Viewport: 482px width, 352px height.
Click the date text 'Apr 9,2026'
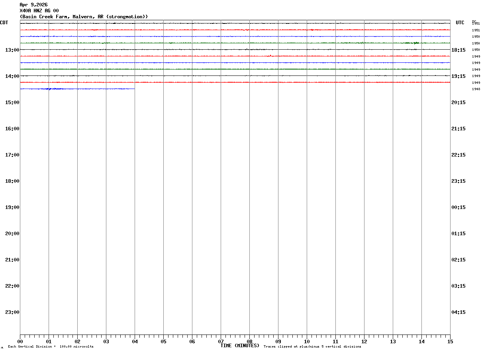point(33,5)
